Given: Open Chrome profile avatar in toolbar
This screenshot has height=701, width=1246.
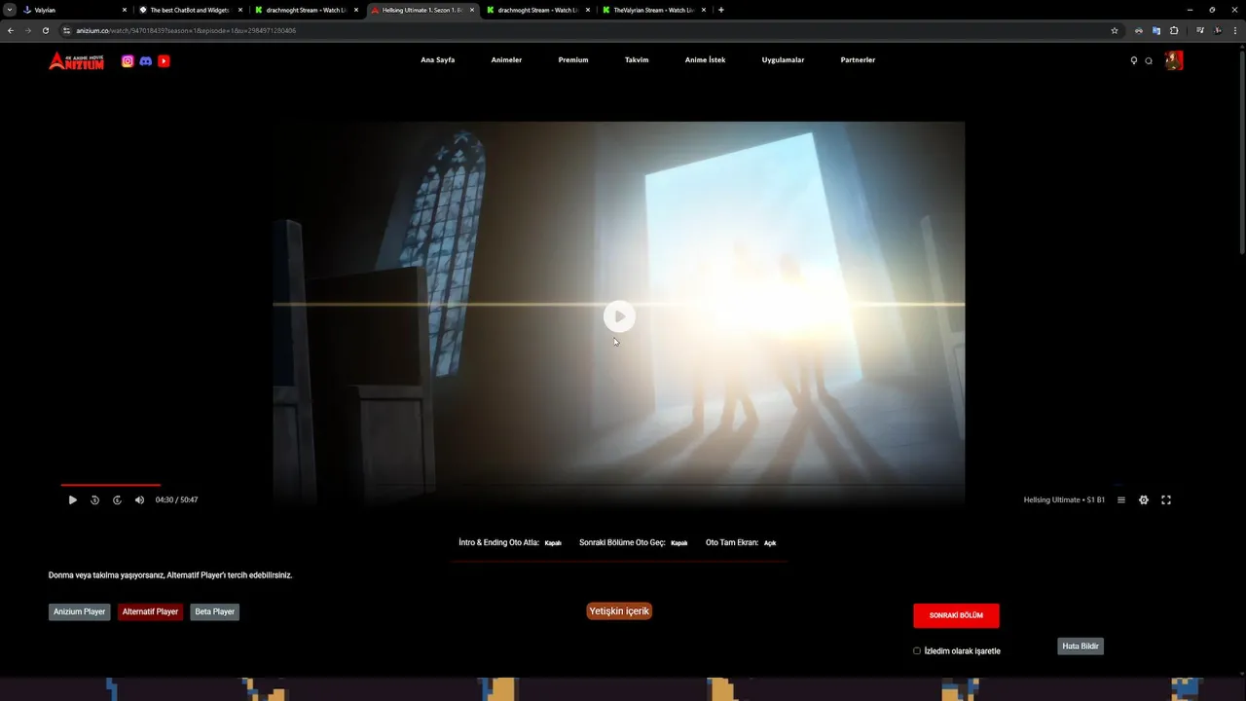Looking at the screenshot, I should pyautogui.click(x=1217, y=30).
